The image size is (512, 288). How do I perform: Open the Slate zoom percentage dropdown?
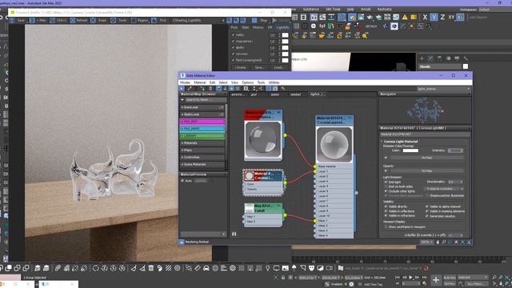426,242
